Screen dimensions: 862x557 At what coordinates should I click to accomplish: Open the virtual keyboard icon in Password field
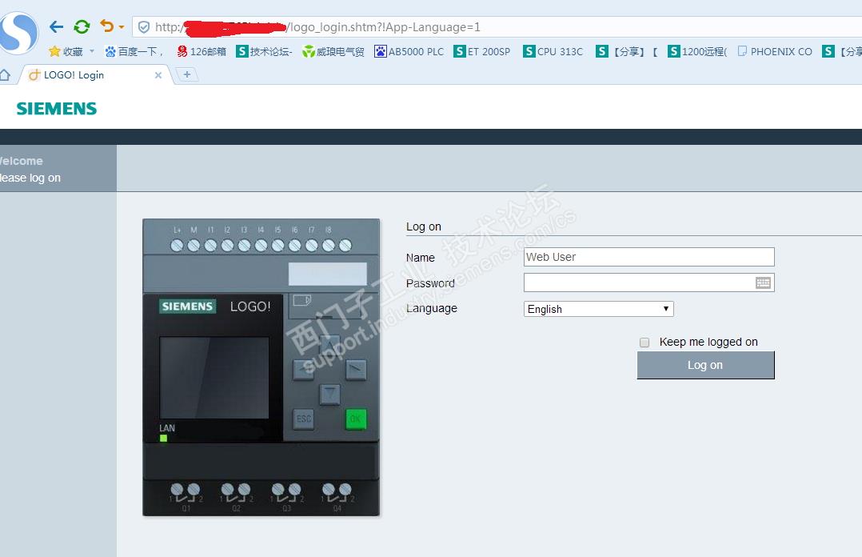(763, 283)
